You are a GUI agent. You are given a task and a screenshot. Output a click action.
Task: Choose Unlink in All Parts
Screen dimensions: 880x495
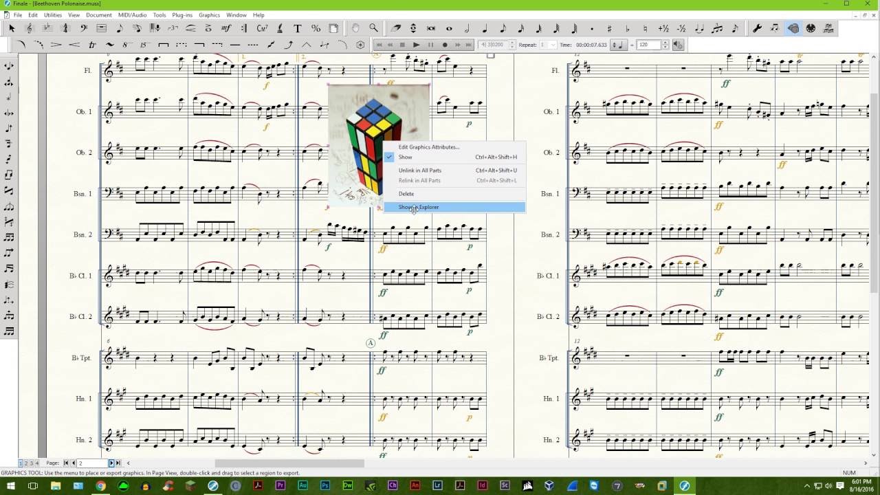[x=454, y=170]
